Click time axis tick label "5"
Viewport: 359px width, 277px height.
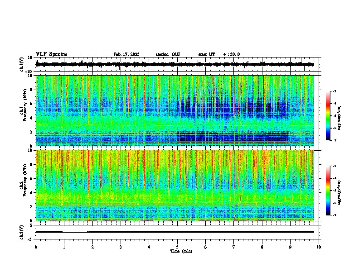click(x=177, y=247)
